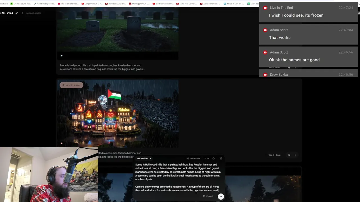
Task: Click the Live In The End username
Action: pyautogui.click(x=281, y=8)
